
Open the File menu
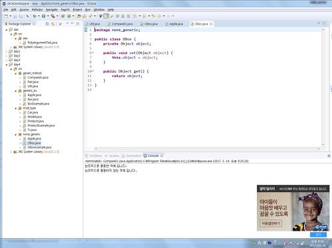[x=6, y=10]
